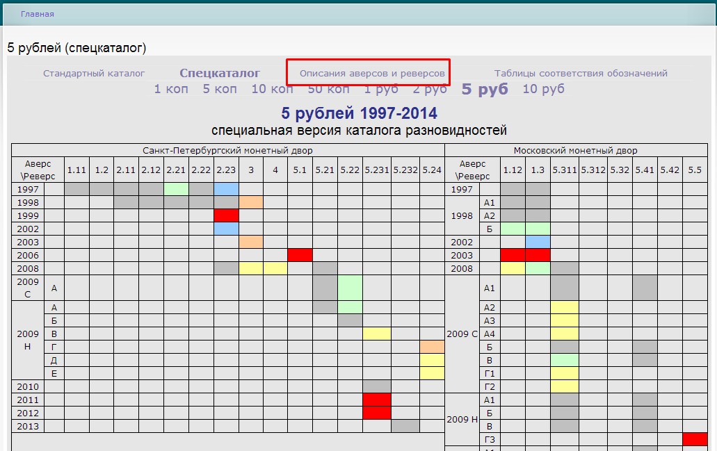717x451 pixels.
Task: Open the 50 коп catalog link
Action: click(x=328, y=89)
